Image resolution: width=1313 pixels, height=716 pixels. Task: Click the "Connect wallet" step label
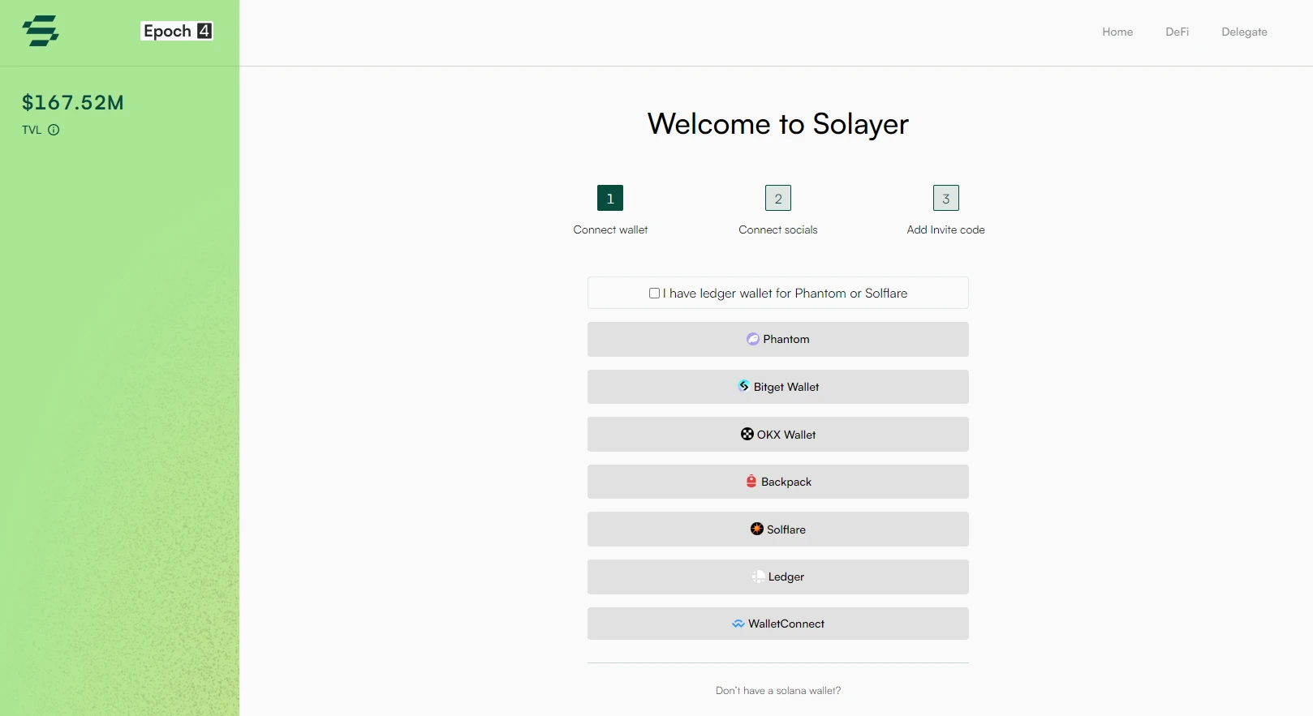[610, 229]
